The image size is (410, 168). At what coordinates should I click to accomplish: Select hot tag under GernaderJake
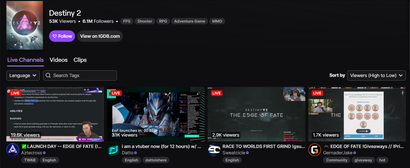pyautogui.click(x=382, y=160)
